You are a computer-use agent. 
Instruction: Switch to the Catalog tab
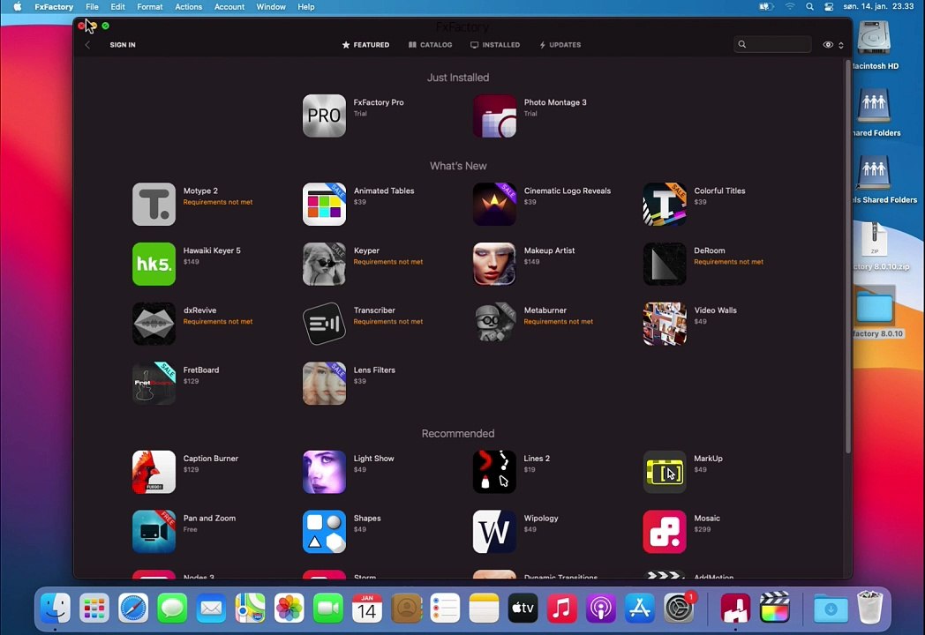pyautogui.click(x=430, y=45)
